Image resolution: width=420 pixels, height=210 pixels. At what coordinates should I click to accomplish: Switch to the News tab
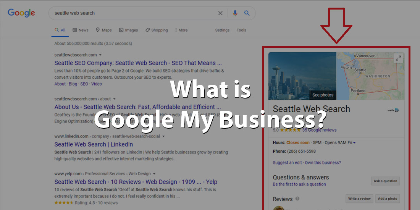[80, 30]
